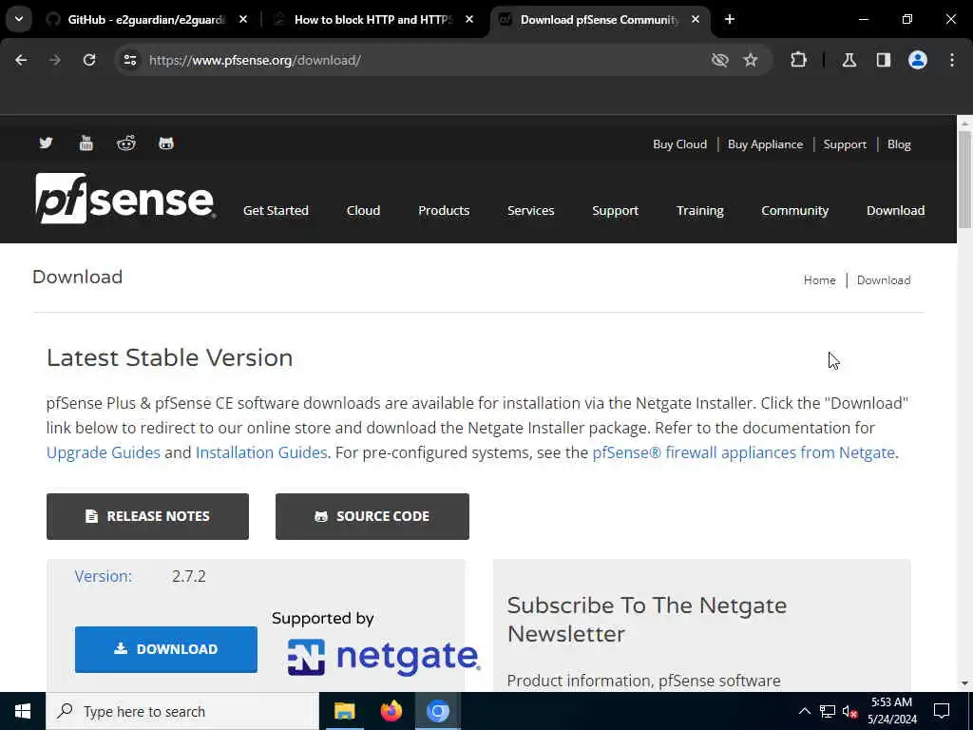Select the Download pfSense Community tab
Image resolution: width=973 pixels, height=730 pixels.
coord(599,19)
